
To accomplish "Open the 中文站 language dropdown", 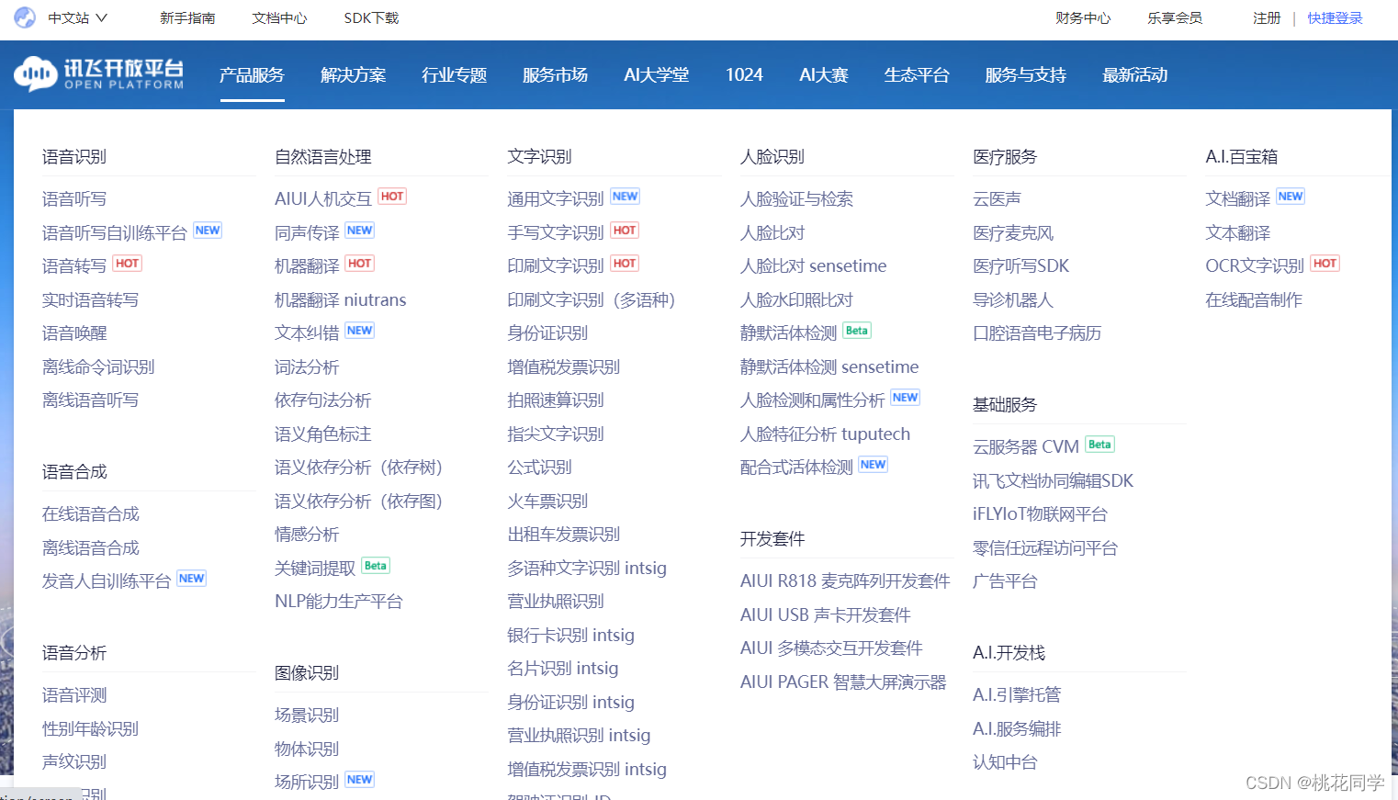I will click(77, 17).
